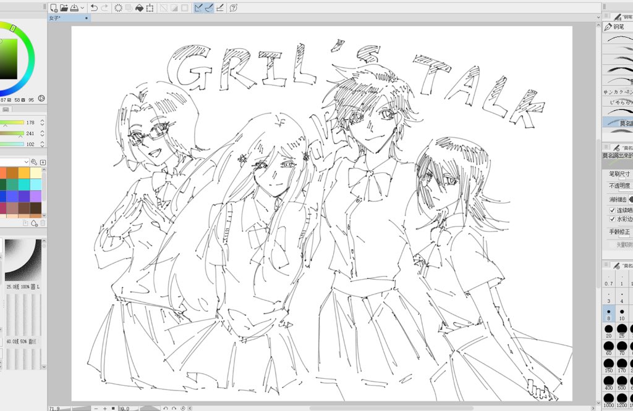633x411 pixels.
Task: Click the New canvas icon
Action: coord(54,7)
